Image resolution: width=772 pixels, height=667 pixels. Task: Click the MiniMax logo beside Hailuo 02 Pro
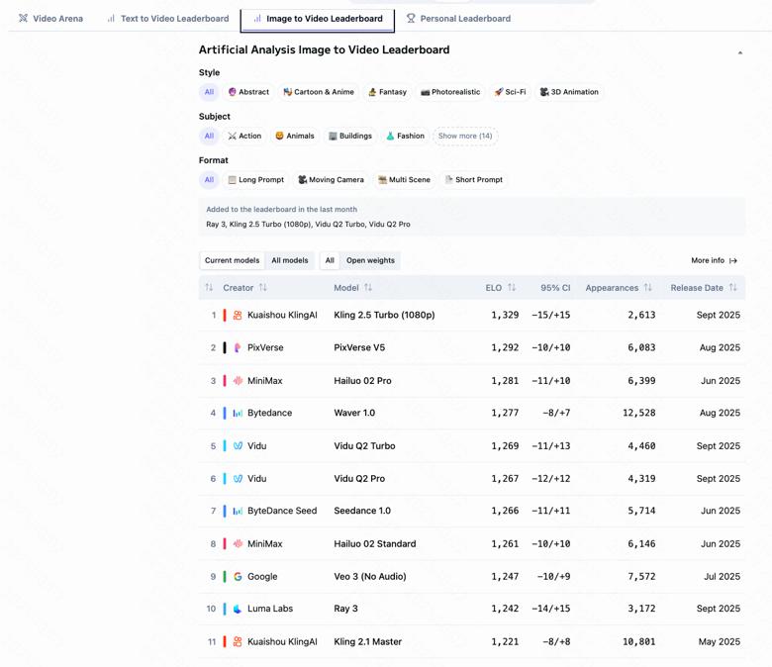point(238,381)
